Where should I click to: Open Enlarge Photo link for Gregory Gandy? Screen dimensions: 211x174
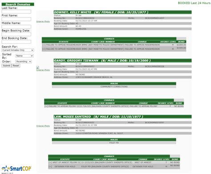click(x=43, y=70)
